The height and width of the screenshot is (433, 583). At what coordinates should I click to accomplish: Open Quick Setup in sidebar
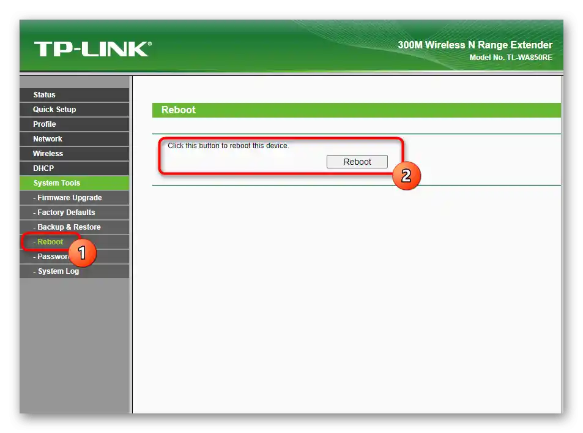coord(75,110)
